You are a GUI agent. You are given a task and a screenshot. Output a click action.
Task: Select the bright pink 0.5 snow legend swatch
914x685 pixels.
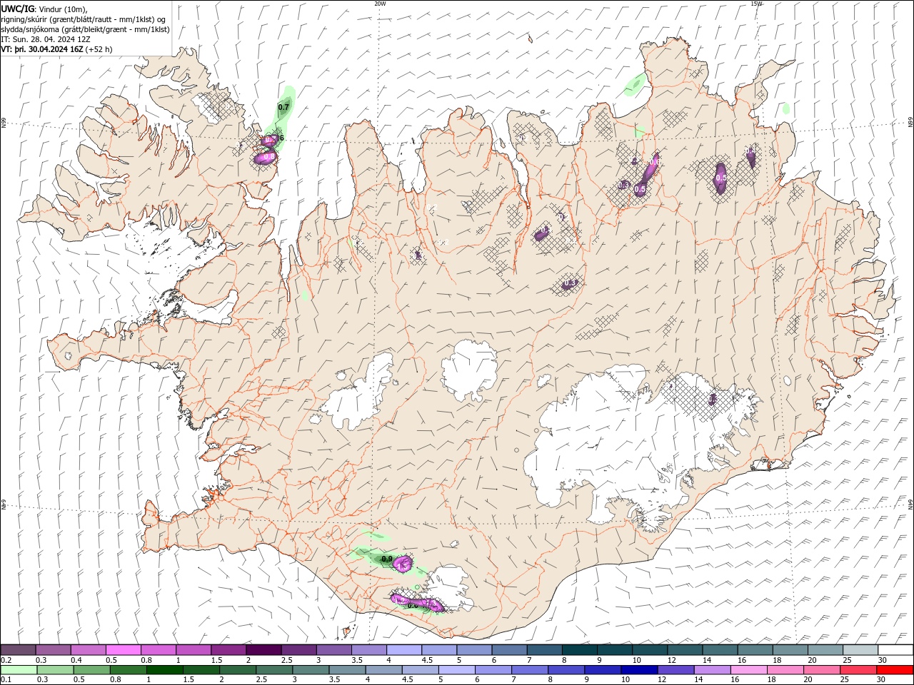[x=123, y=650]
